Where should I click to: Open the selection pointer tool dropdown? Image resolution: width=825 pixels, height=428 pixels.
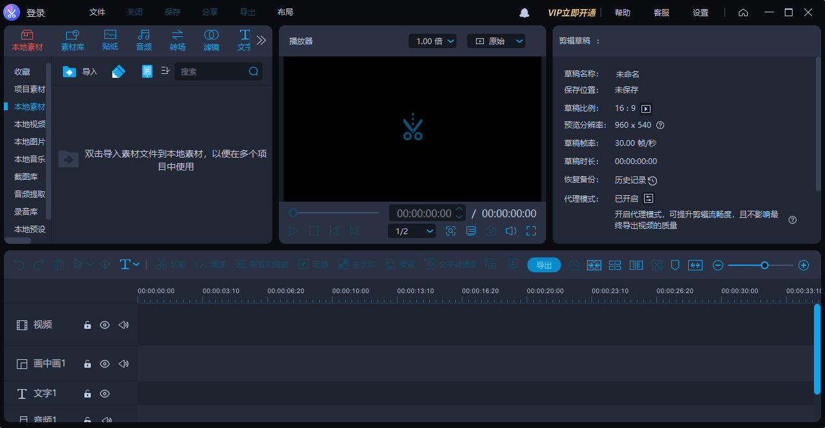click(90, 265)
